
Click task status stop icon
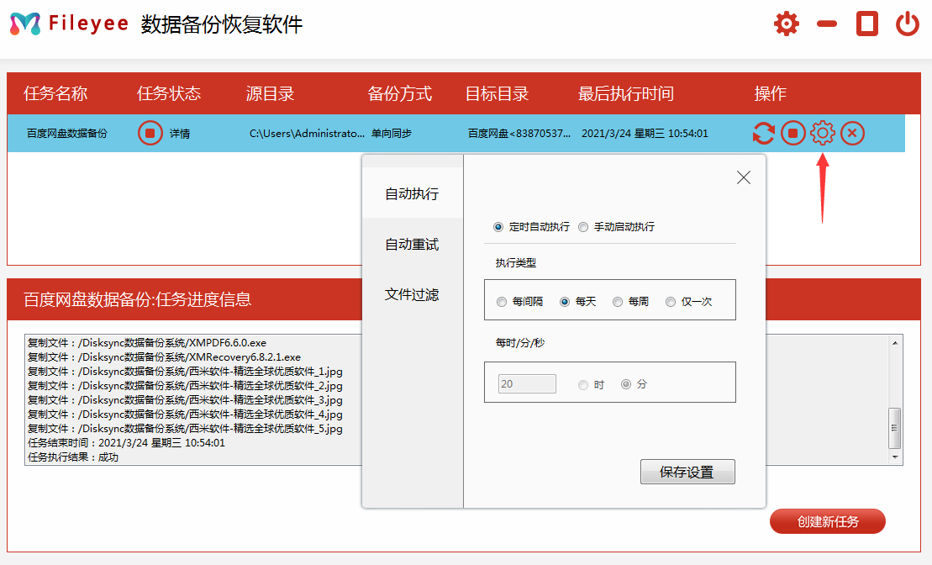coord(150,134)
